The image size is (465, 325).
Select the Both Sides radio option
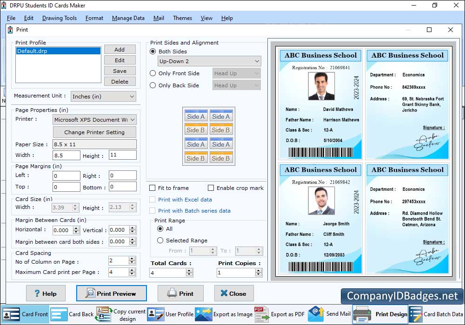[153, 51]
